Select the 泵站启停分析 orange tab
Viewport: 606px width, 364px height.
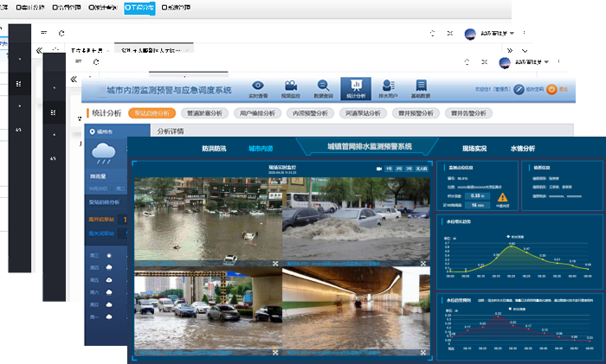(151, 113)
